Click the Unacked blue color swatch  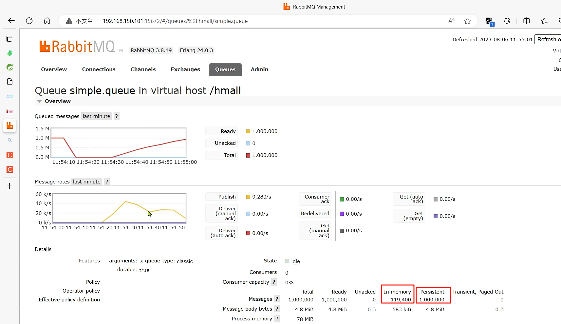click(248, 143)
